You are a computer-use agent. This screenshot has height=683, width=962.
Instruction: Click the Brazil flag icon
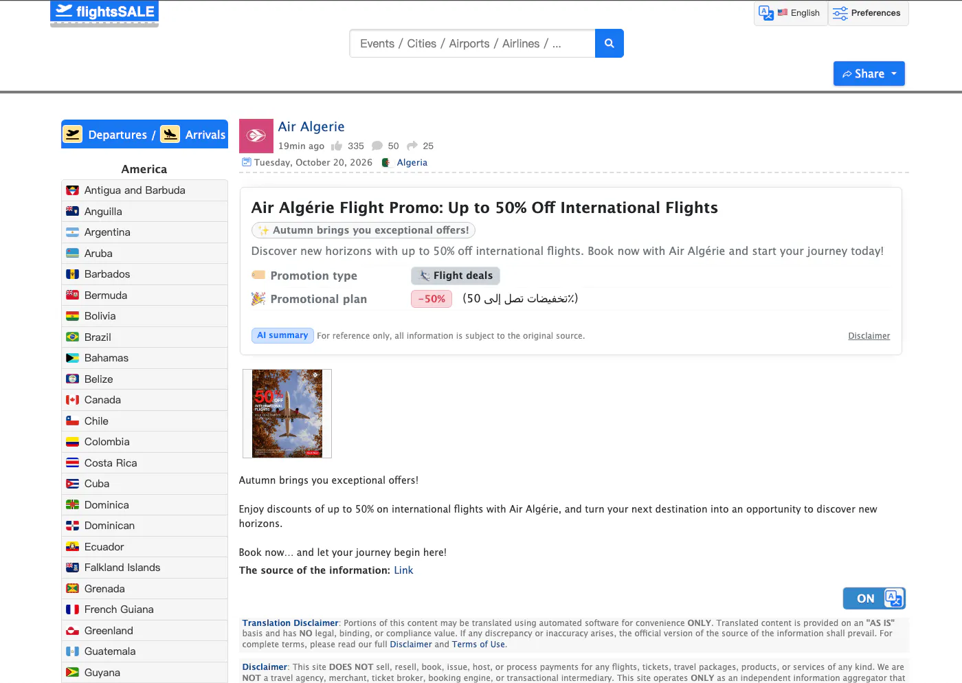pos(72,337)
